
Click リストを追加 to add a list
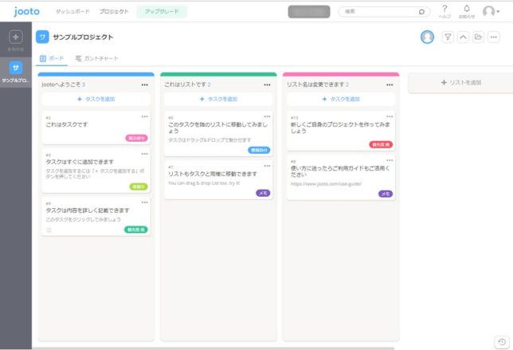pos(461,82)
